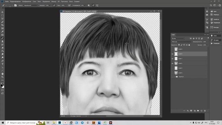Screen dimensions: 222x125
Task: Open the layer kind filter dropdown
Action: coord(178,39)
